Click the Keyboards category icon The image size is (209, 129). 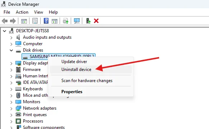pos(18,89)
